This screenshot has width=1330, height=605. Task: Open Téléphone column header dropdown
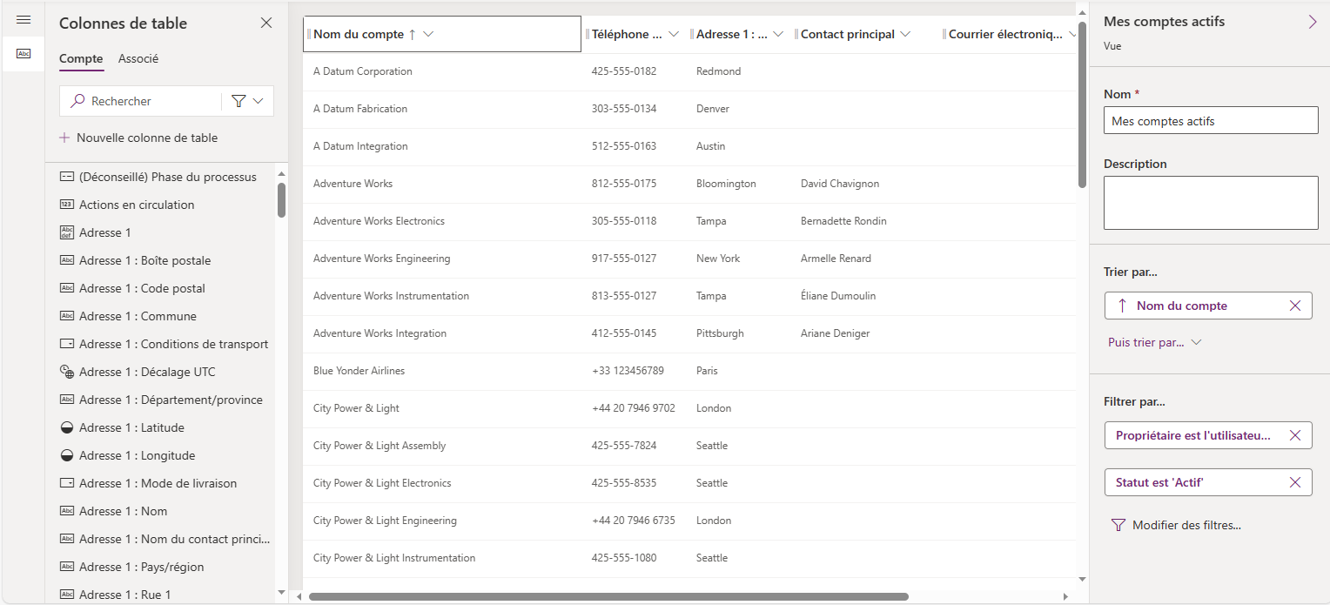[673, 34]
